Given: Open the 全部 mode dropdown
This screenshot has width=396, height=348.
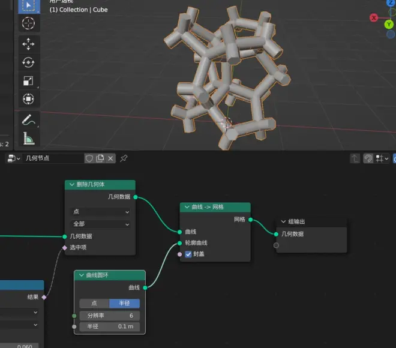Looking at the screenshot, I should coord(100,224).
